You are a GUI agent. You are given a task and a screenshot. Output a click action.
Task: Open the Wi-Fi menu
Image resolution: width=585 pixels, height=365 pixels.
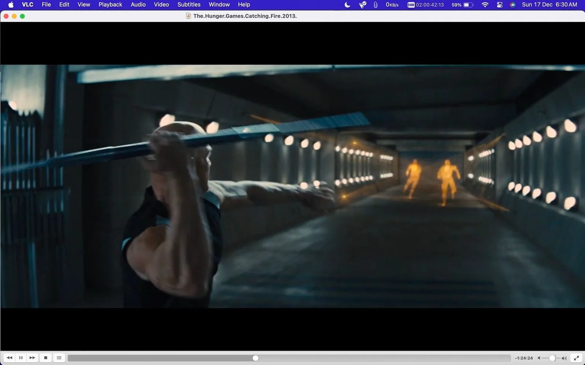(485, 5)
